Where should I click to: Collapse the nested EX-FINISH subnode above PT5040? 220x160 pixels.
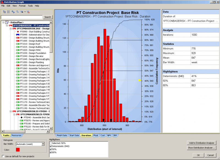pyautogui.click(x=14, y=114)
